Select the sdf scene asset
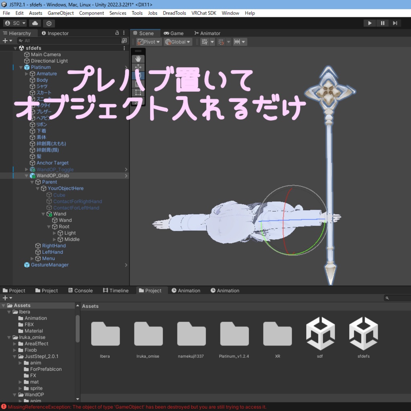The image size is (411, 411). click(320, 334)
